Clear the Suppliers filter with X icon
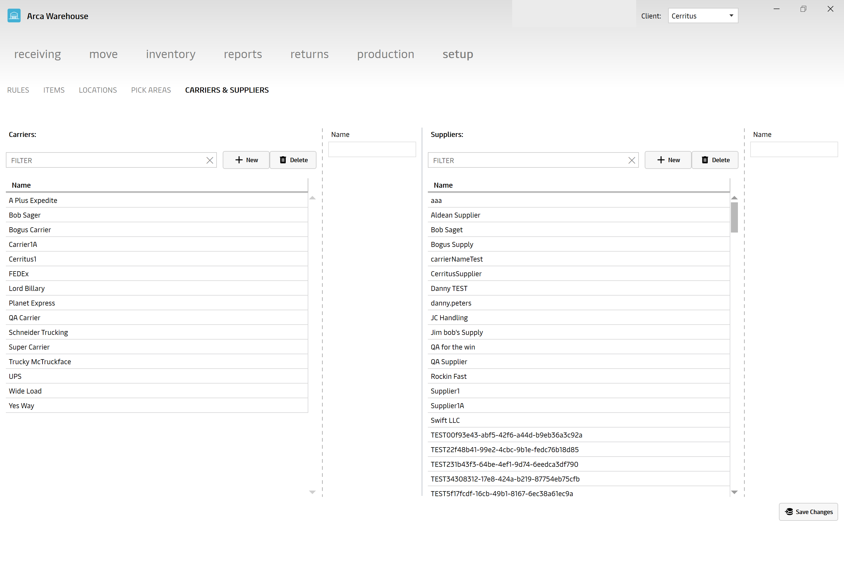This screenshot has height=563, width=844. coord(632,160)
